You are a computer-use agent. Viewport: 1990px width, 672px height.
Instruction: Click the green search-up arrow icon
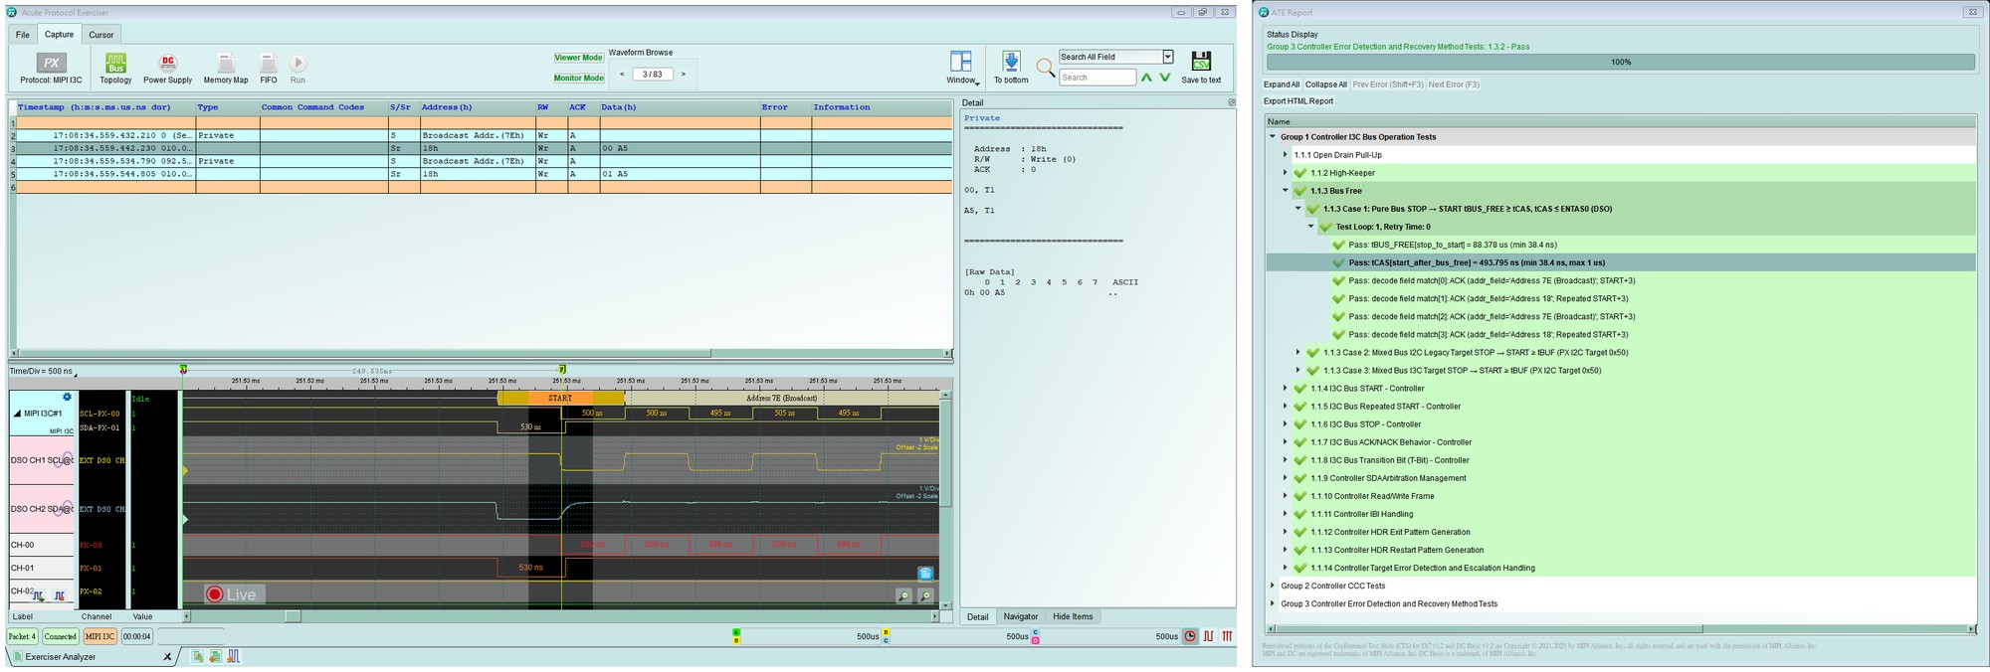[1146, 78]
